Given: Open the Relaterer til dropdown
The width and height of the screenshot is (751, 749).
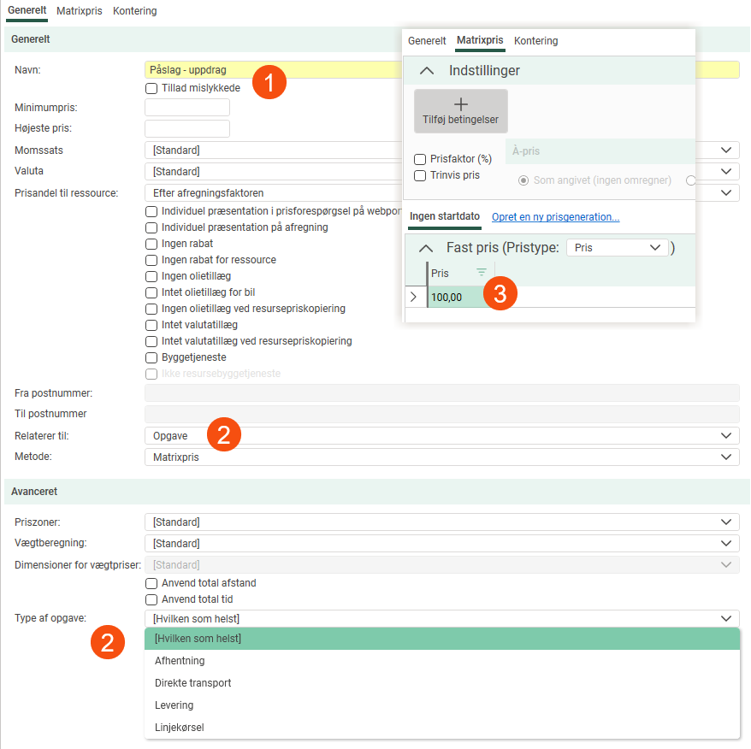Looking at the screenshot, I should click(x=441, y=436).
